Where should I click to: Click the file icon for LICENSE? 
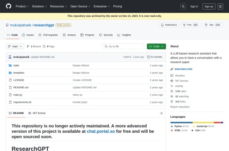coord(10,80)
